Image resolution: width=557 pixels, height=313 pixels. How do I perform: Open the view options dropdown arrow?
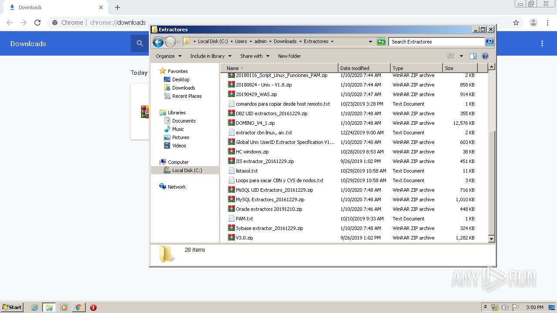(x=461, y=56)
